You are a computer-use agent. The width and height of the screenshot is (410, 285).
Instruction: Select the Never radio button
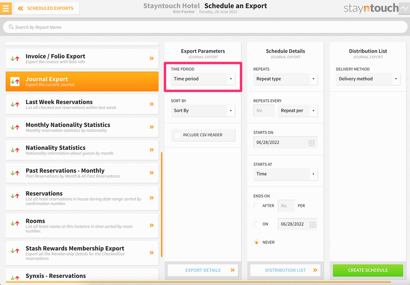[x=257, y=242]
